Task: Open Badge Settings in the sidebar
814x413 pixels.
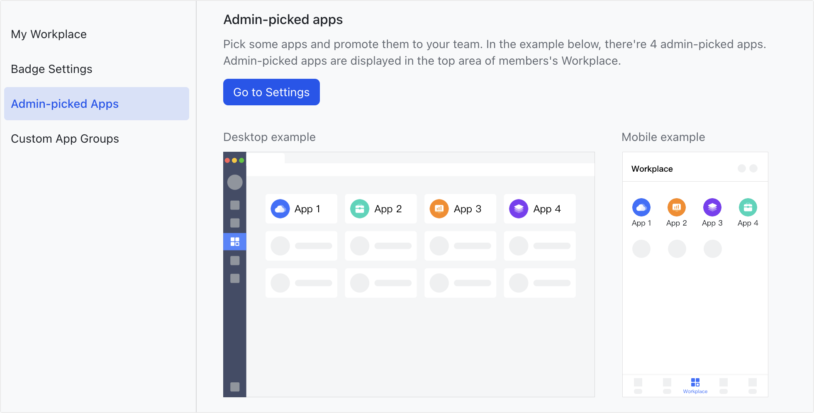Action: click(x=51, y=69)
